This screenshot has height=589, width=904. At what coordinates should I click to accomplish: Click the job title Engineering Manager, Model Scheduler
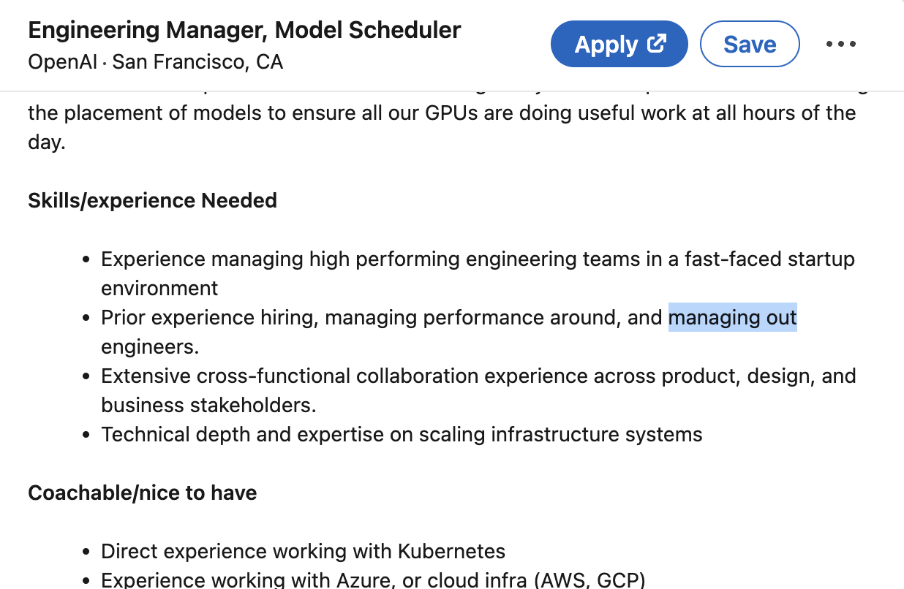[244, 29]
